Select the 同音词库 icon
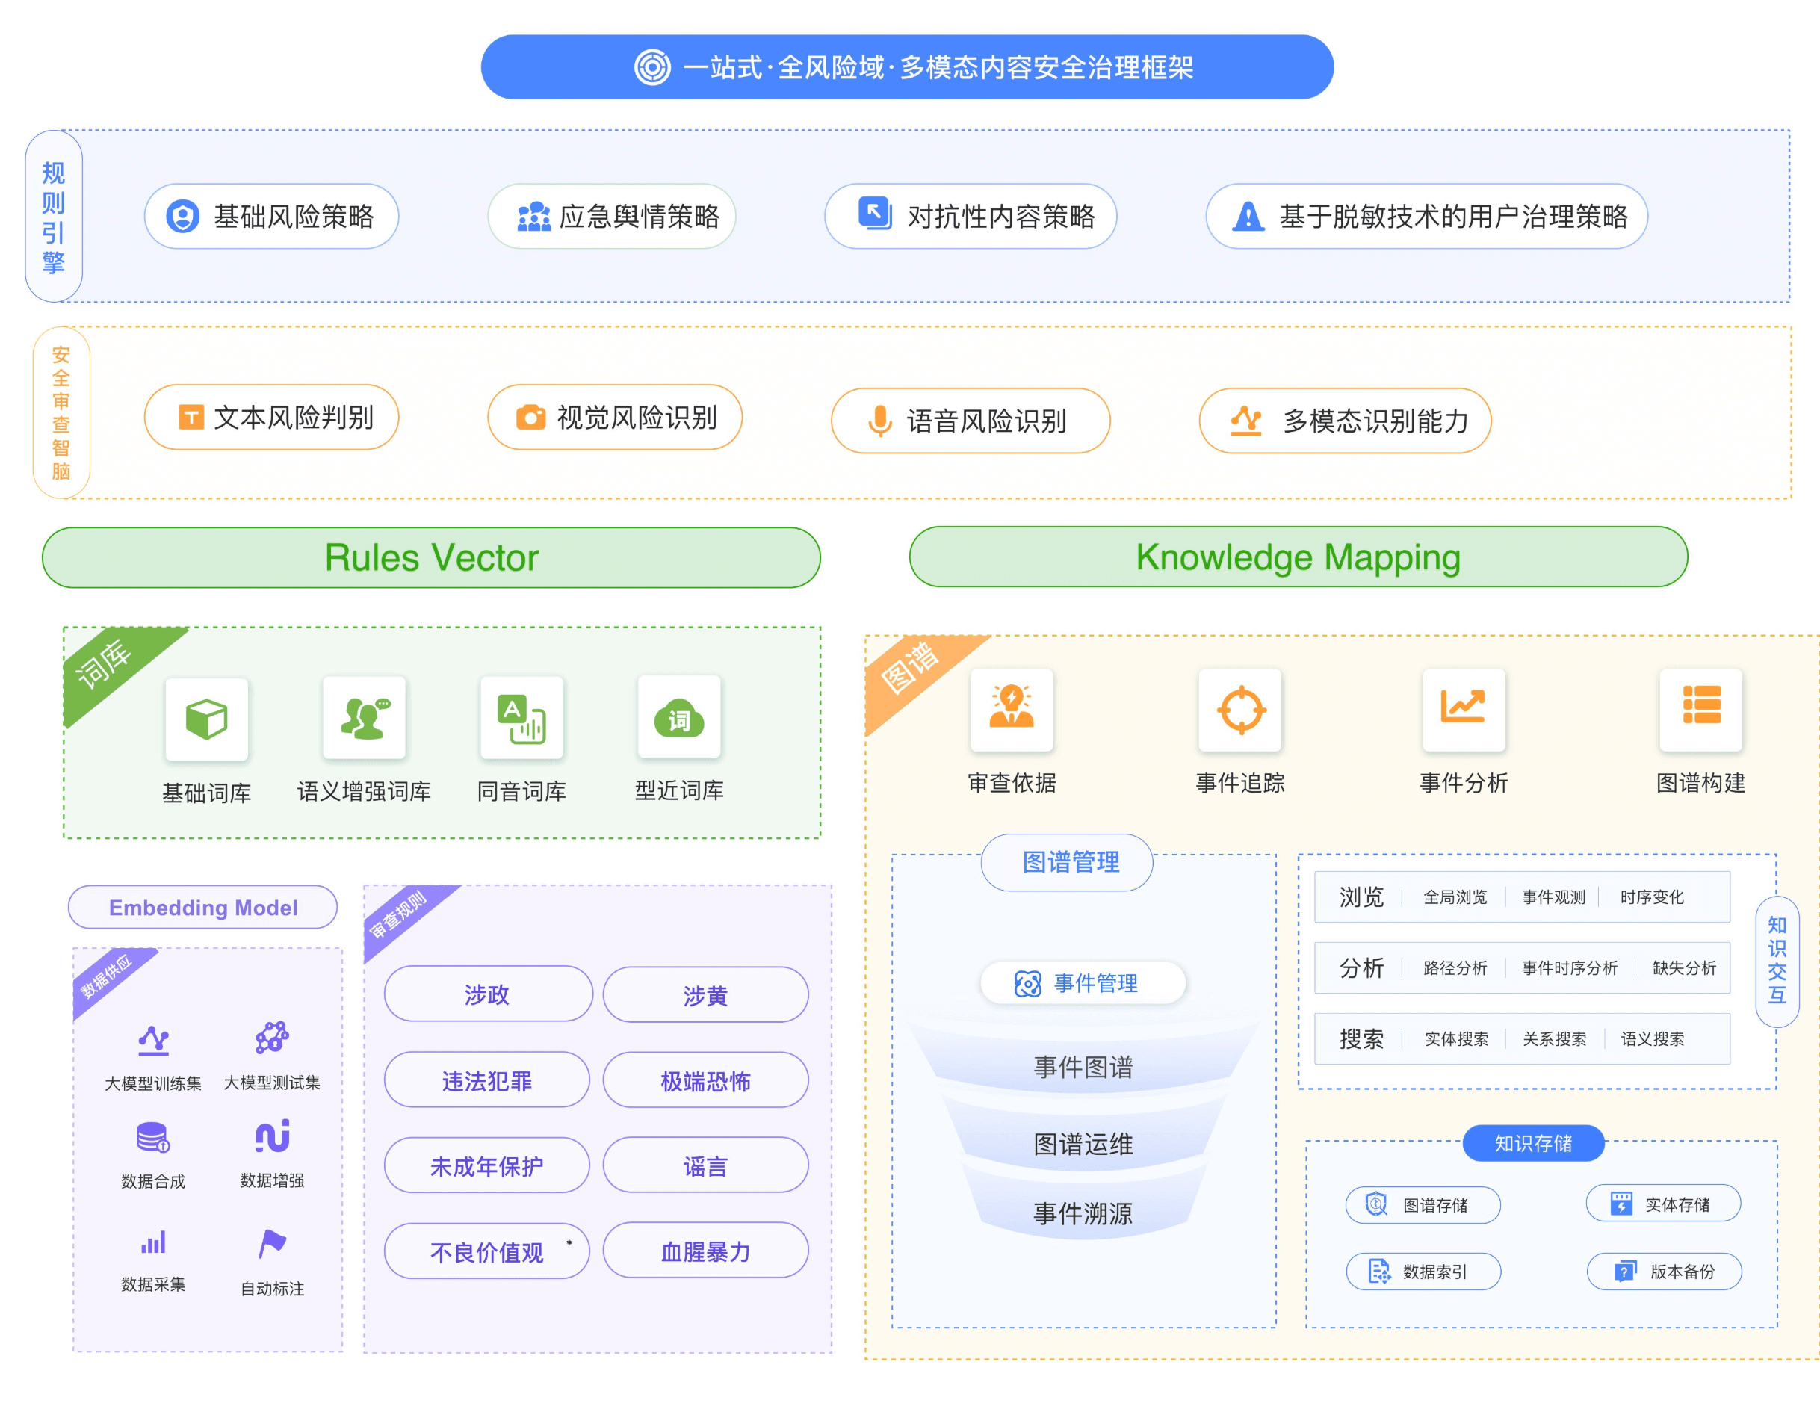Viewport: 1820px width, 1412px height. (x=521, y=718)
